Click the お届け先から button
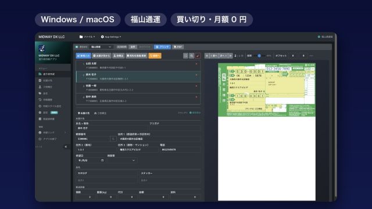 pyautogui.click(x=102, y=56)
